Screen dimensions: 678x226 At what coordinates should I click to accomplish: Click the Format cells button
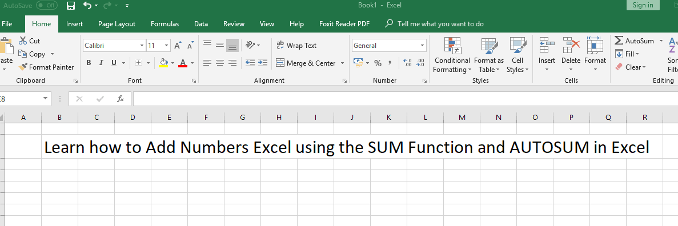595,55
